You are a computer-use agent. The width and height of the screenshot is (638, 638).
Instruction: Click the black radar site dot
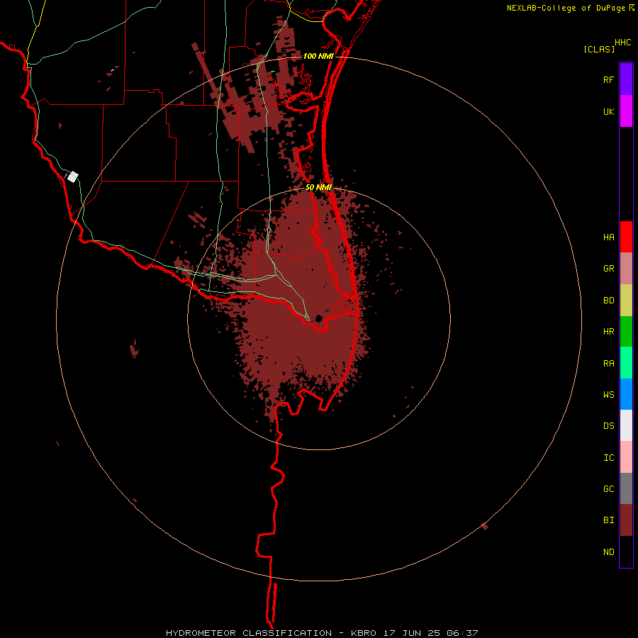[x=318, y=318]
